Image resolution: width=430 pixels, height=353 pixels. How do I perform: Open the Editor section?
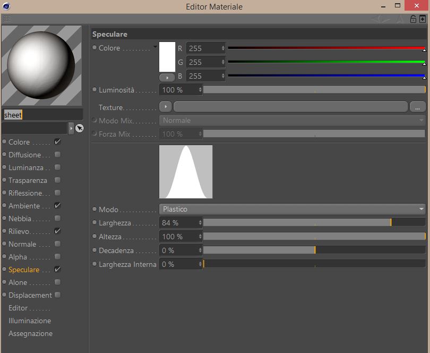[x=18, y=308]
